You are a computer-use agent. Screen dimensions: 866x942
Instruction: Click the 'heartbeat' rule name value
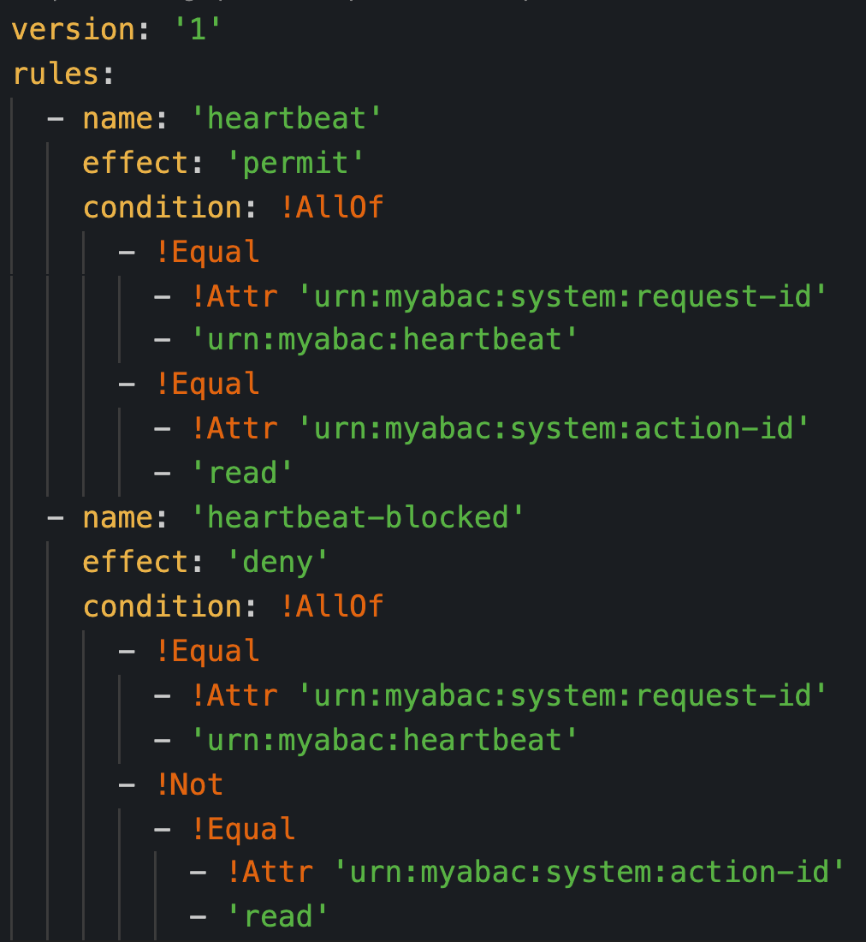coord(287,118)
